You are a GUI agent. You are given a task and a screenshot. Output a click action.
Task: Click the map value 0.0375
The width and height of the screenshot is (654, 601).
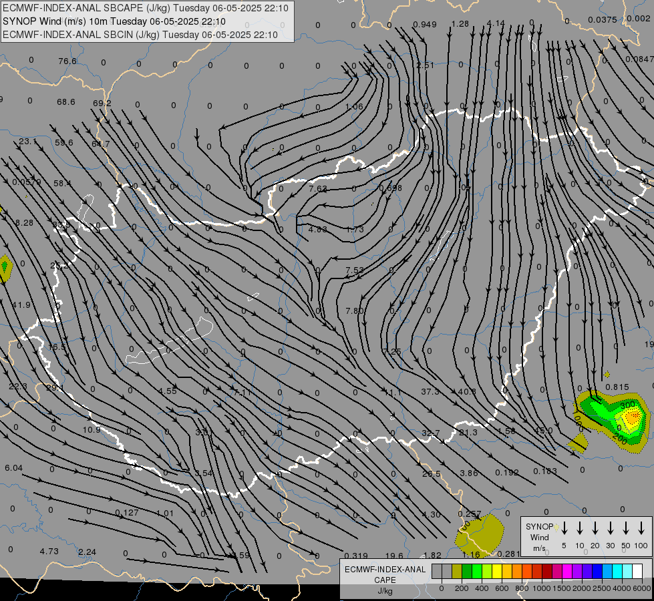(x=603, y=20)
